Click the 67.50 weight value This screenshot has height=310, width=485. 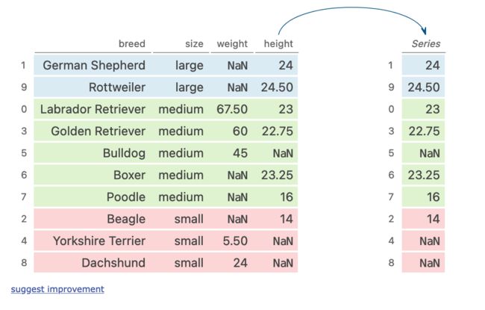click(x=232, y=109)
